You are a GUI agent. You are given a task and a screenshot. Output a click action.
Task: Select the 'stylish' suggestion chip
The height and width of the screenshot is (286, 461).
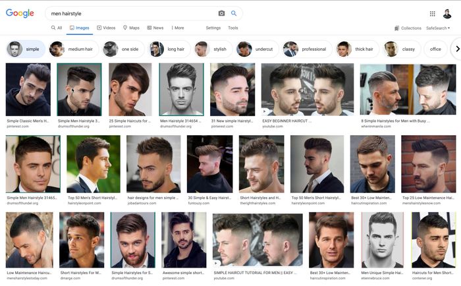(x=213, y=49)
